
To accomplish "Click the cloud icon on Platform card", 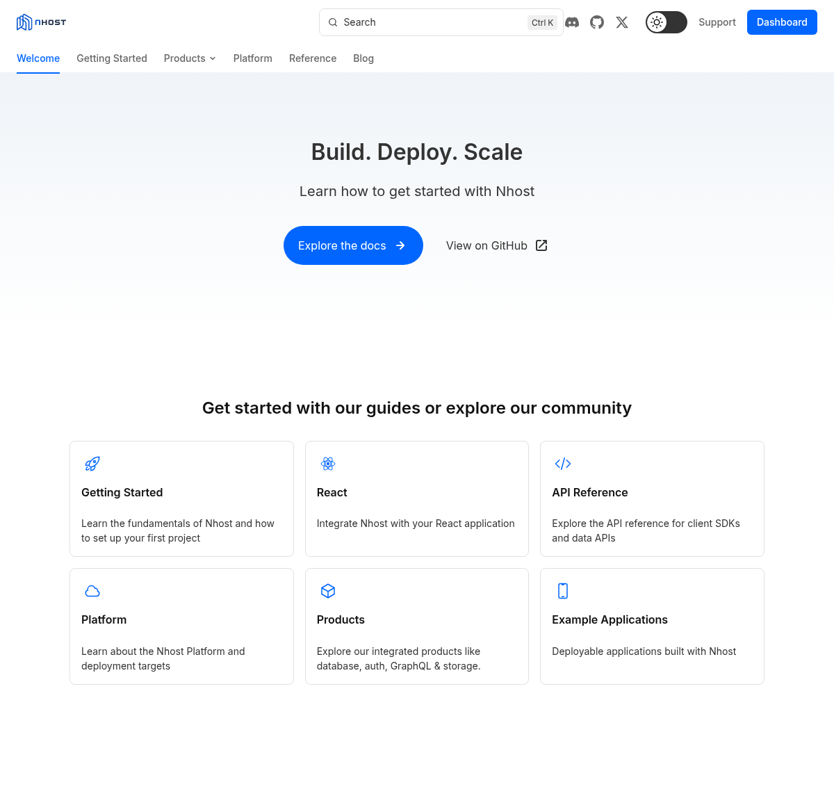I will [92, 591].
